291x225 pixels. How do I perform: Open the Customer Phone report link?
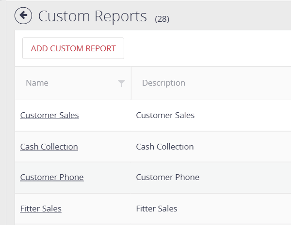52,177
